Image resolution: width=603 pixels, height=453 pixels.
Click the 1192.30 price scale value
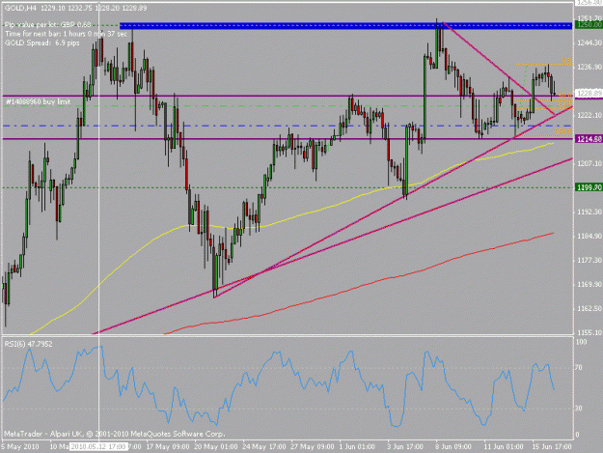coord(589,212)
